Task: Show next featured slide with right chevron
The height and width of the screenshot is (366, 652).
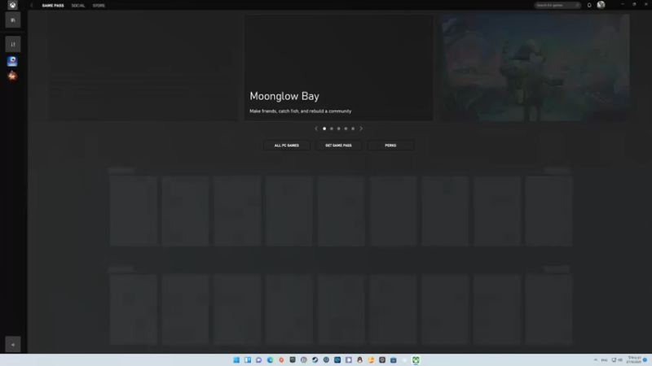Action: [361, 129]
